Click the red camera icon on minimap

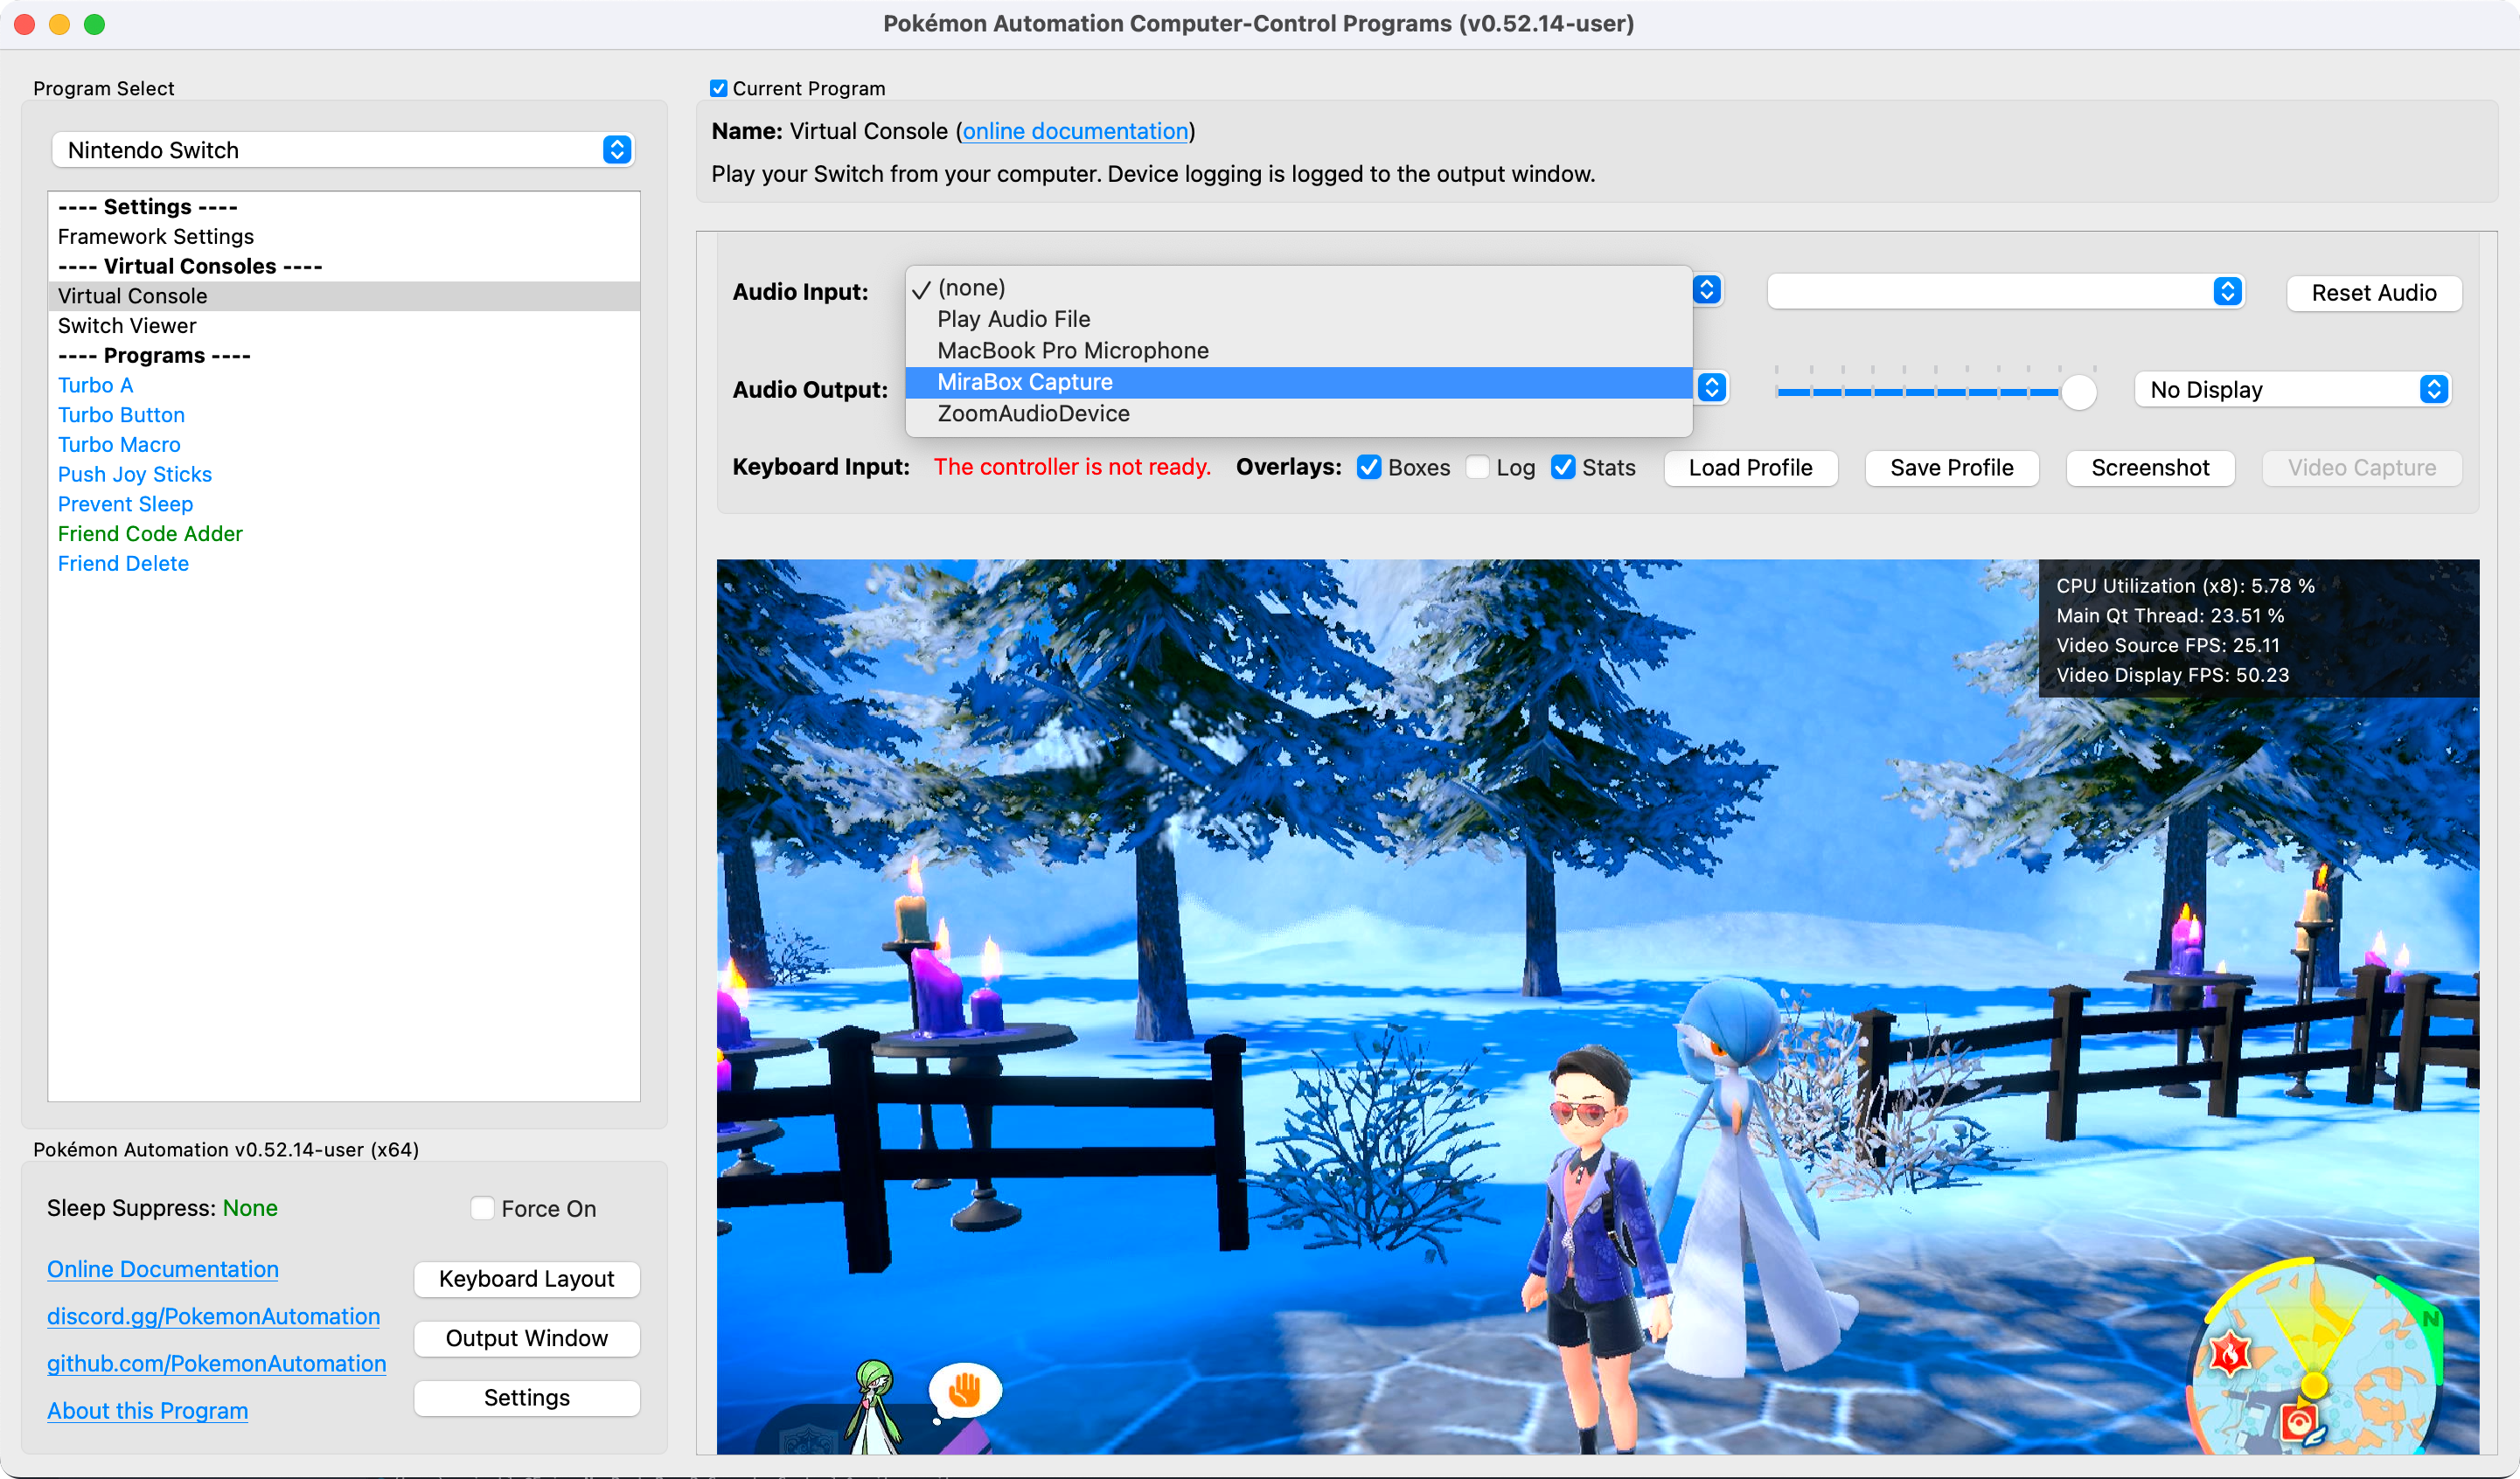click(x=2299, y=1421)
